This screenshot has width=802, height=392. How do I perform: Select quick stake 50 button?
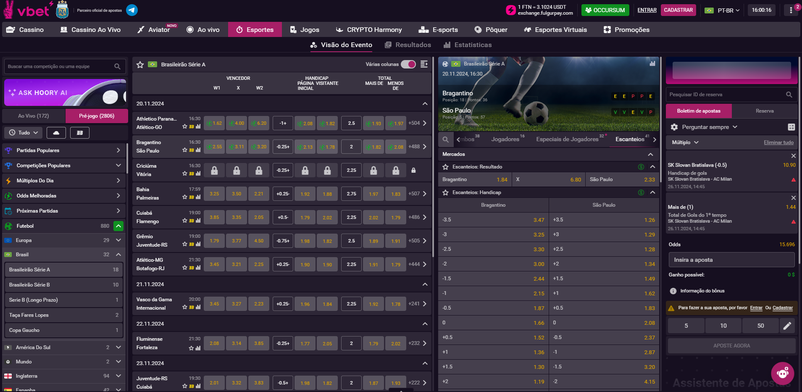point(760,326)
